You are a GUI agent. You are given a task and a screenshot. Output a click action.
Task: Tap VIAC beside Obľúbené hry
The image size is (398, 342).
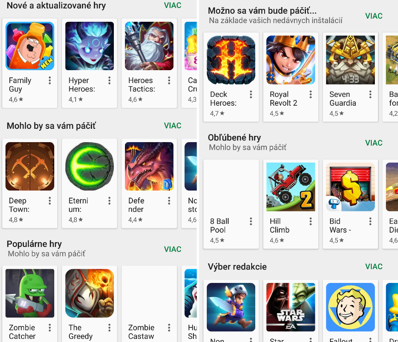(x=374, y=143)
